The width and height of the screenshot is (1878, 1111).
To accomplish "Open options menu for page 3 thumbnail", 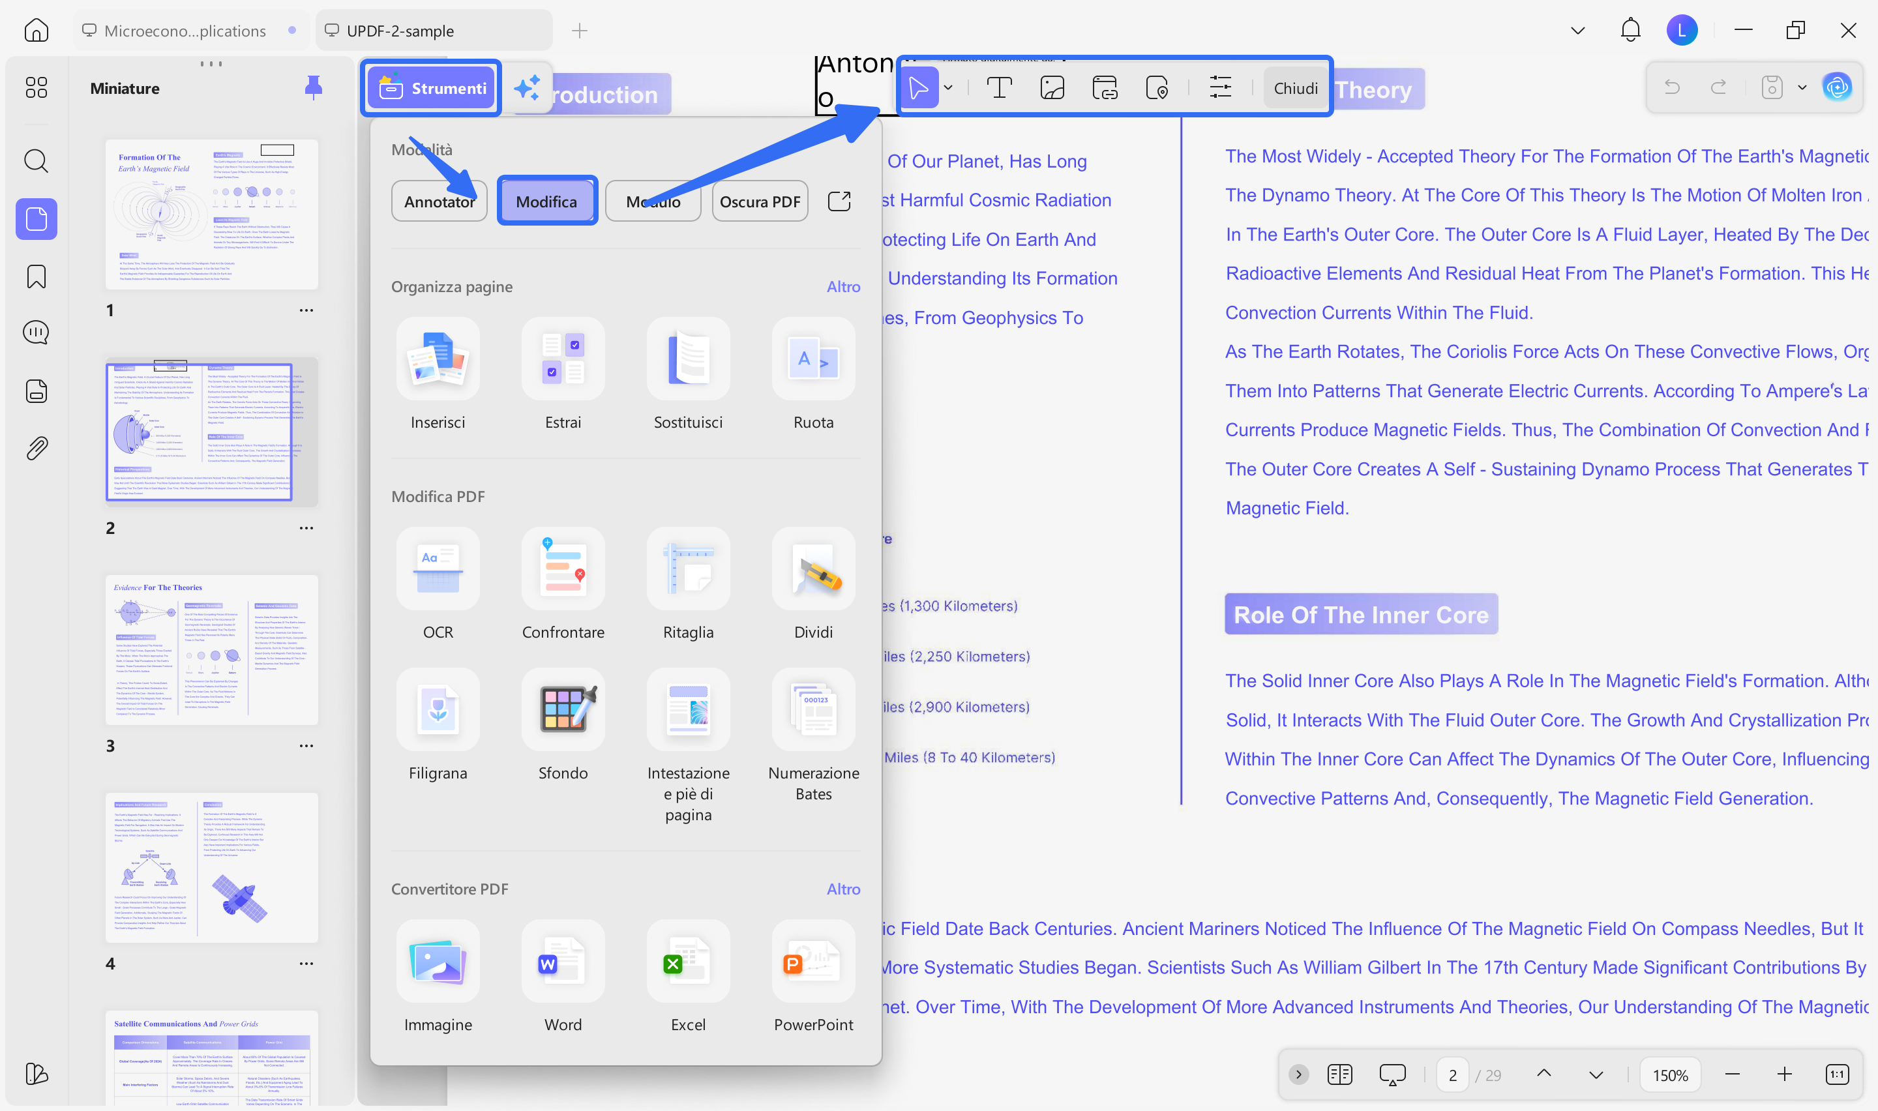I will (x=306, y=746).
